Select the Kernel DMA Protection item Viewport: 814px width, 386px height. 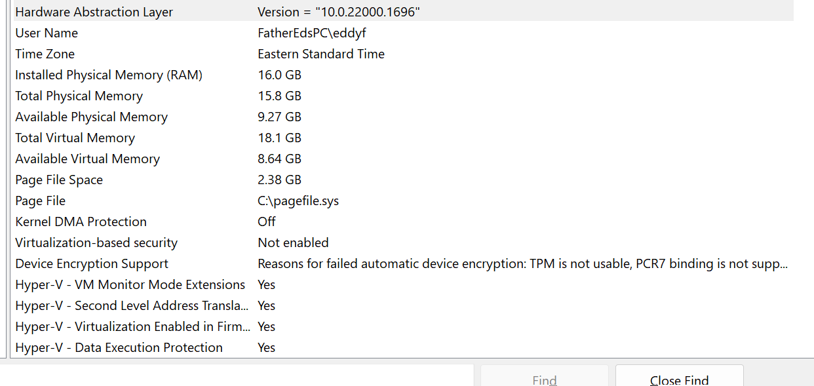point(81,222)
